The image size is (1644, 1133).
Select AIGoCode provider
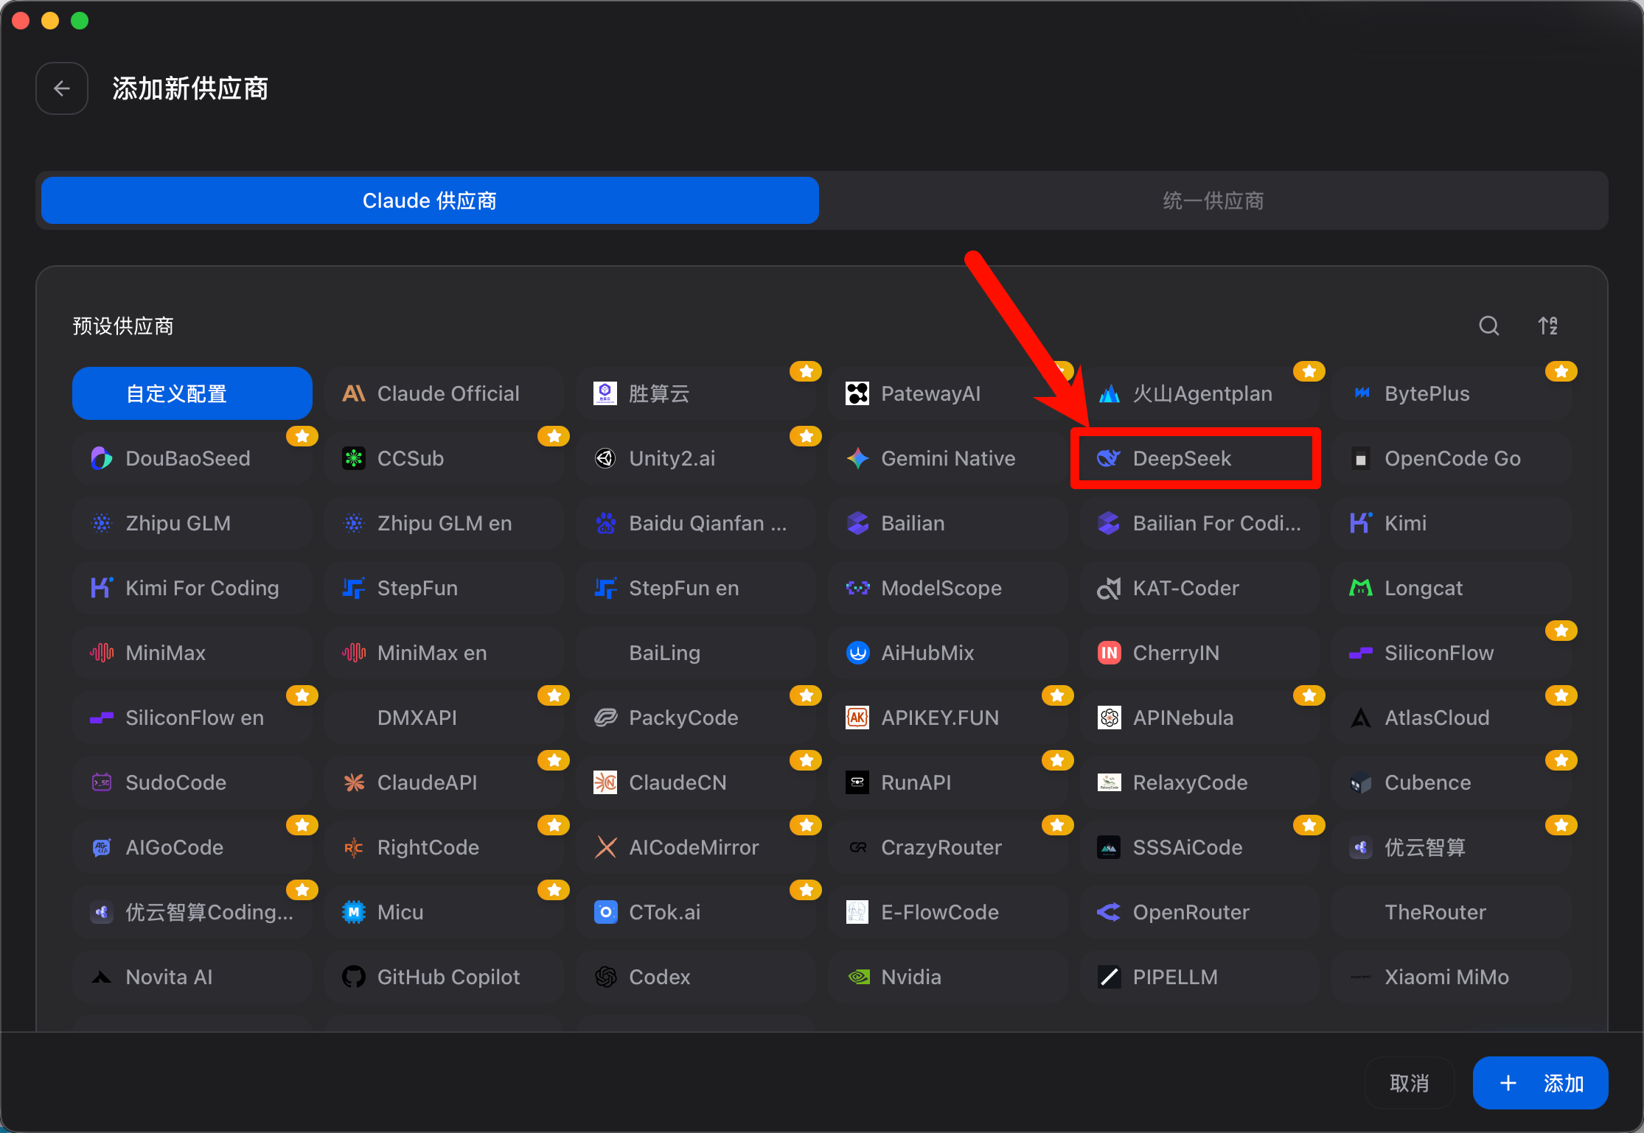[192, 847]
